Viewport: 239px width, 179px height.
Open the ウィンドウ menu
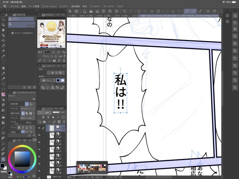[109, 6]
